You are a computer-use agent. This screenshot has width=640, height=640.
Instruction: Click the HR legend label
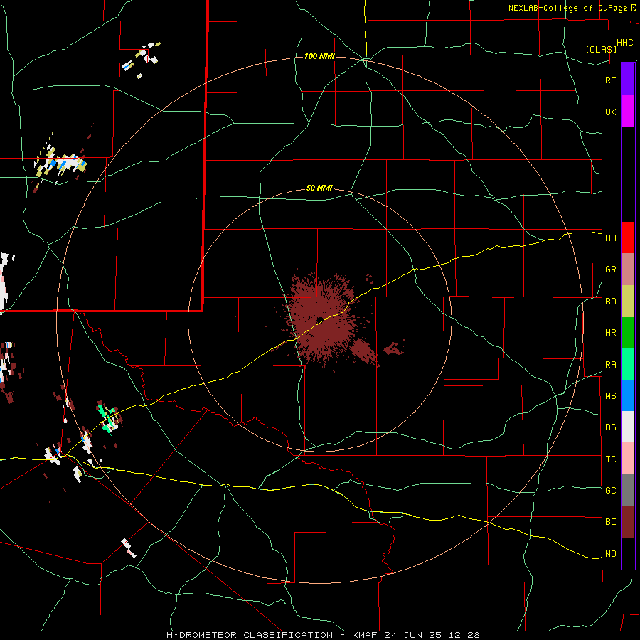pyautogui.click(x=611, y=333)
